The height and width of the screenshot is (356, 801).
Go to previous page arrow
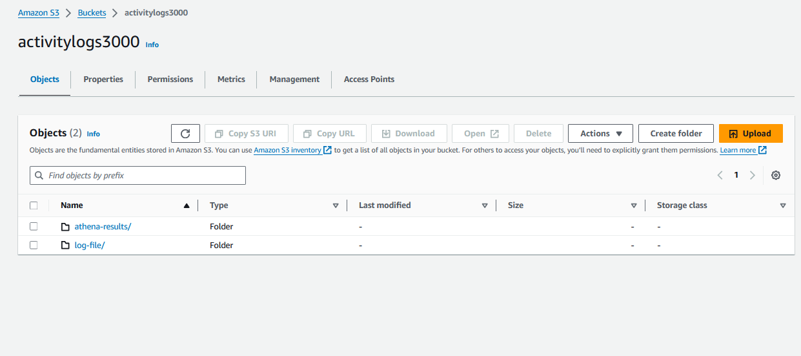(x=720, y=175)
